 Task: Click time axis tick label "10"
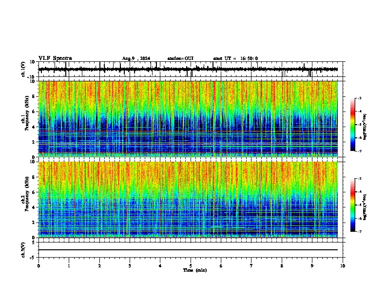(343, 266)
